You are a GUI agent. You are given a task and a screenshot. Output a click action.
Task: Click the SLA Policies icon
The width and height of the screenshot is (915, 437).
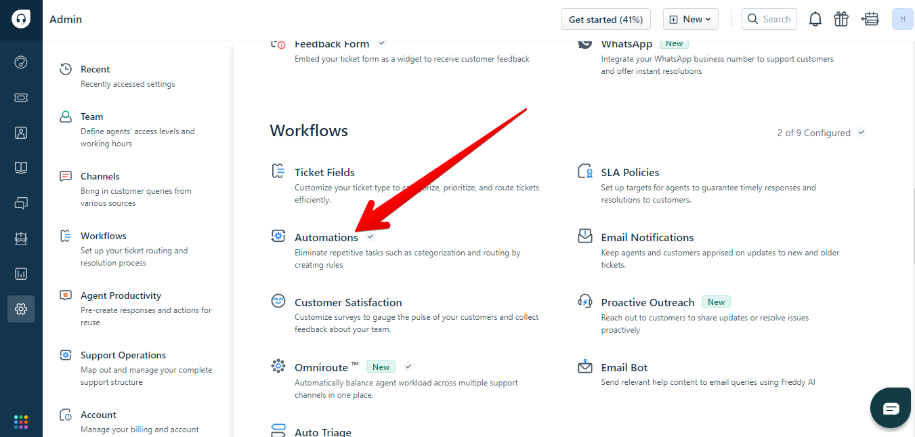585,171
